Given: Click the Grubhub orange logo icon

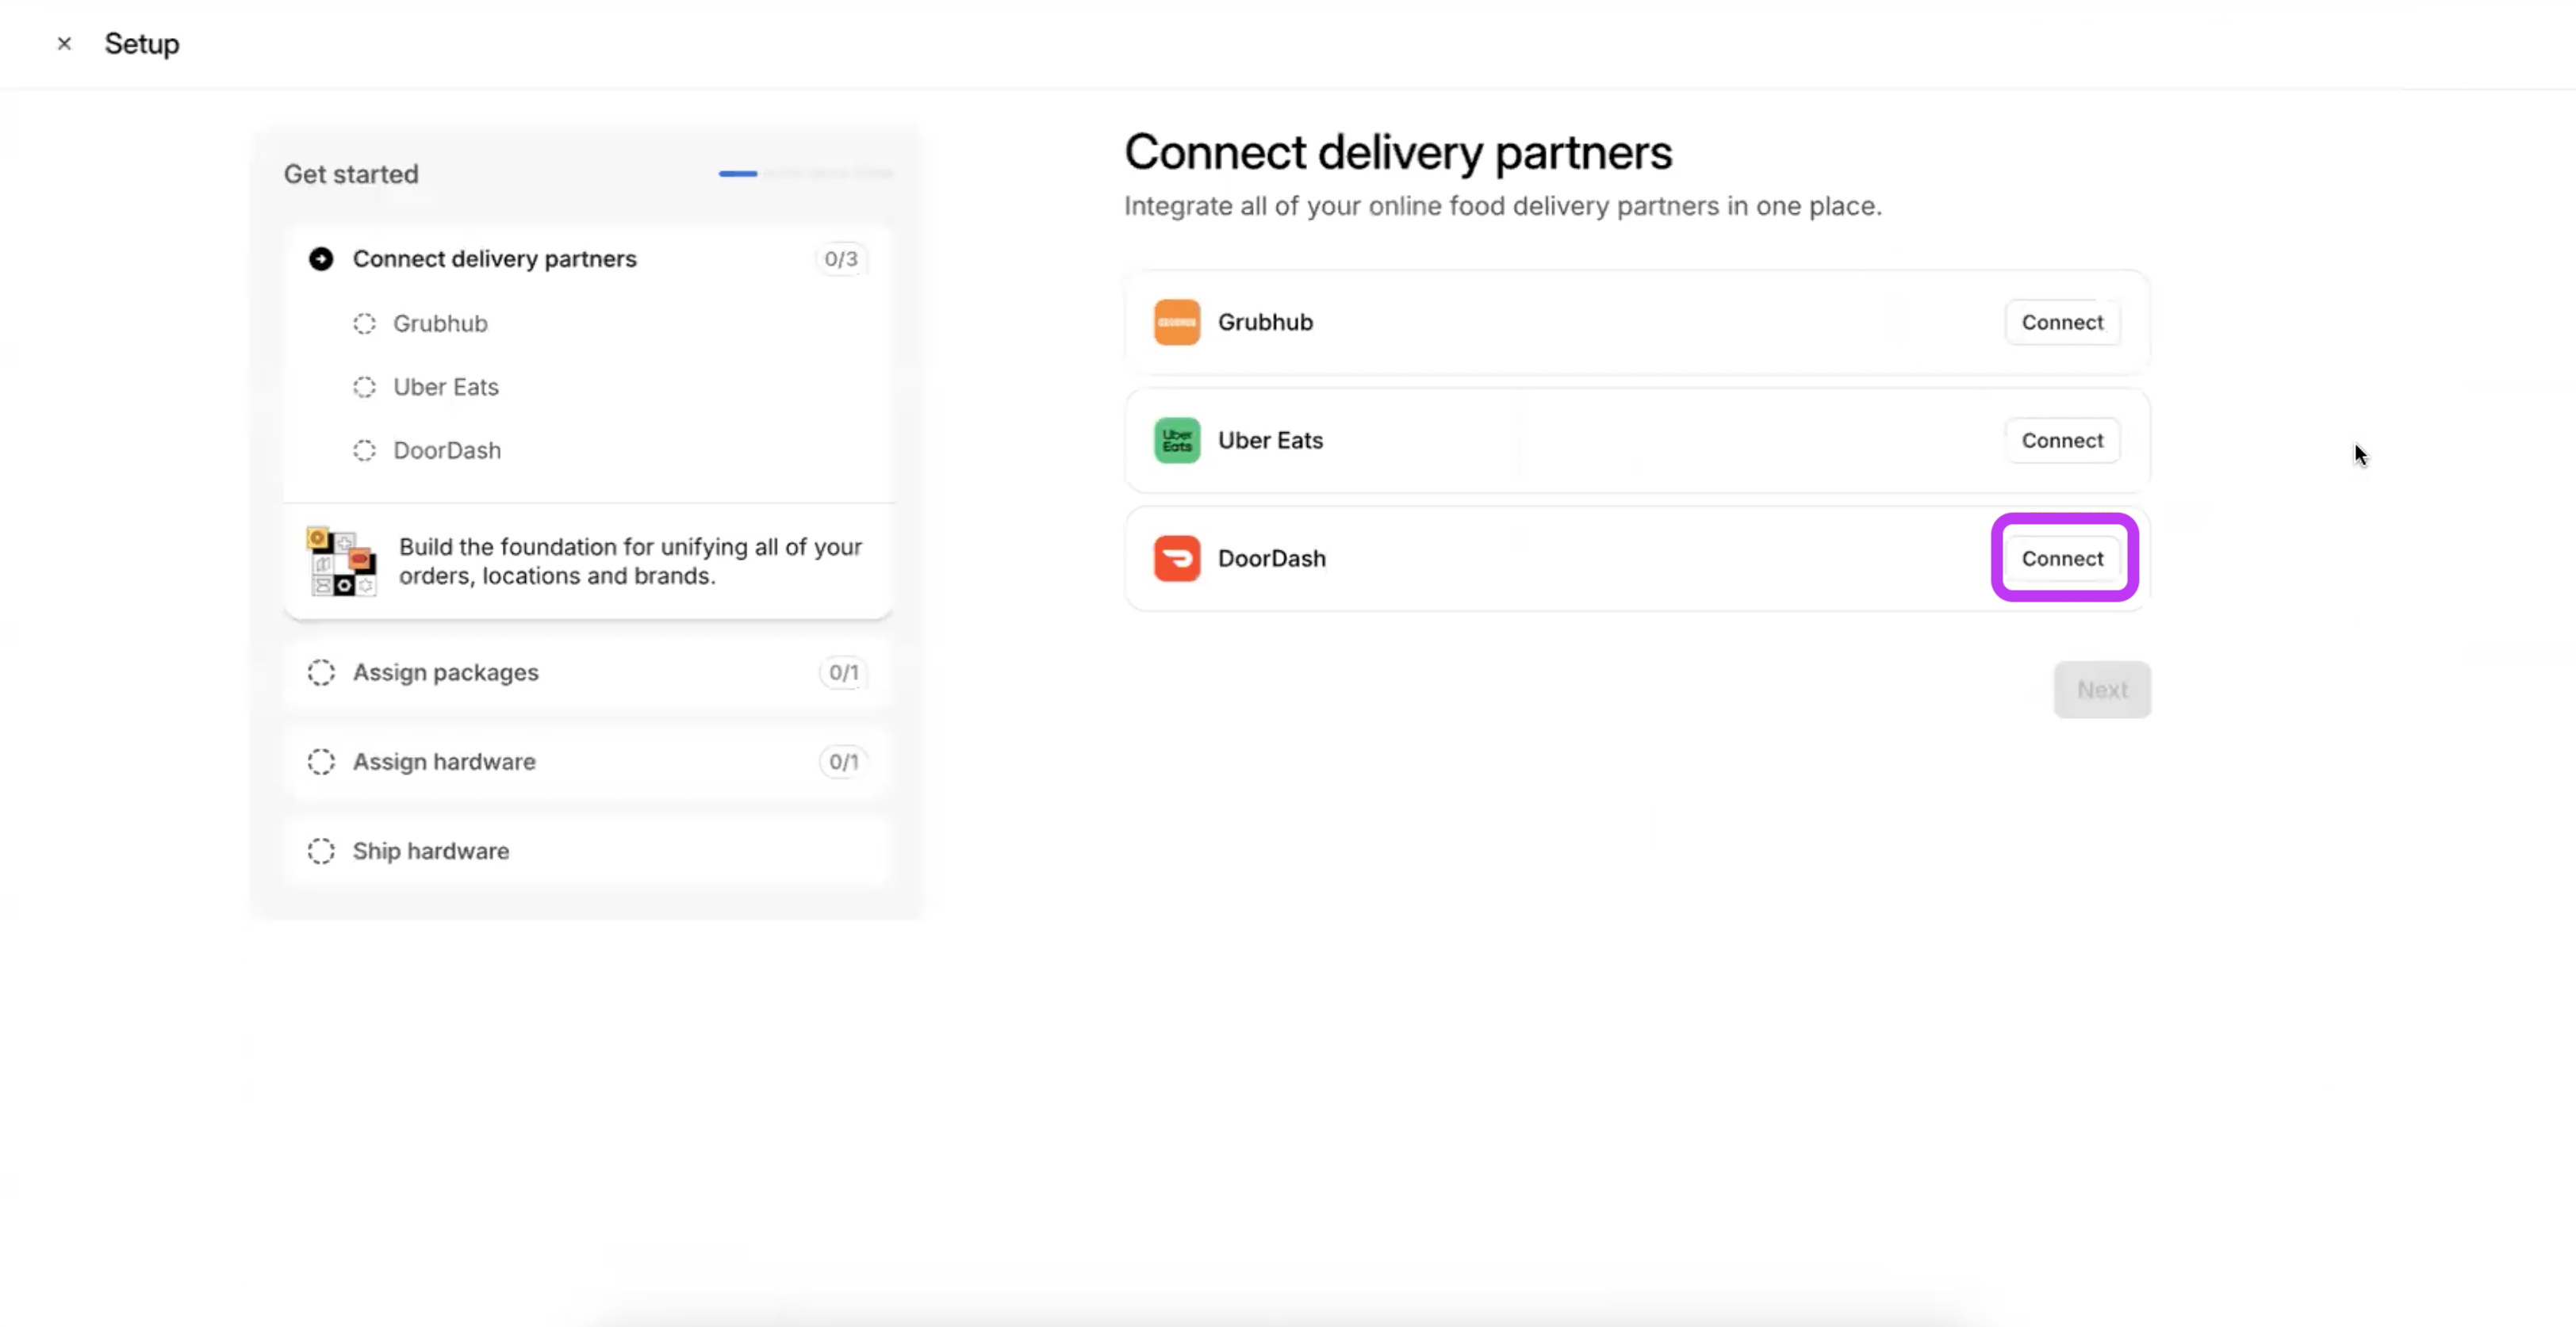Looking at the screenshot, I should pyautogui.click(x=1177, y=322).
